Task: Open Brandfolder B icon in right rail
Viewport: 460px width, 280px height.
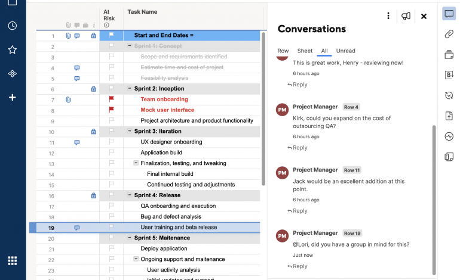Action: (x=449, y=75)
